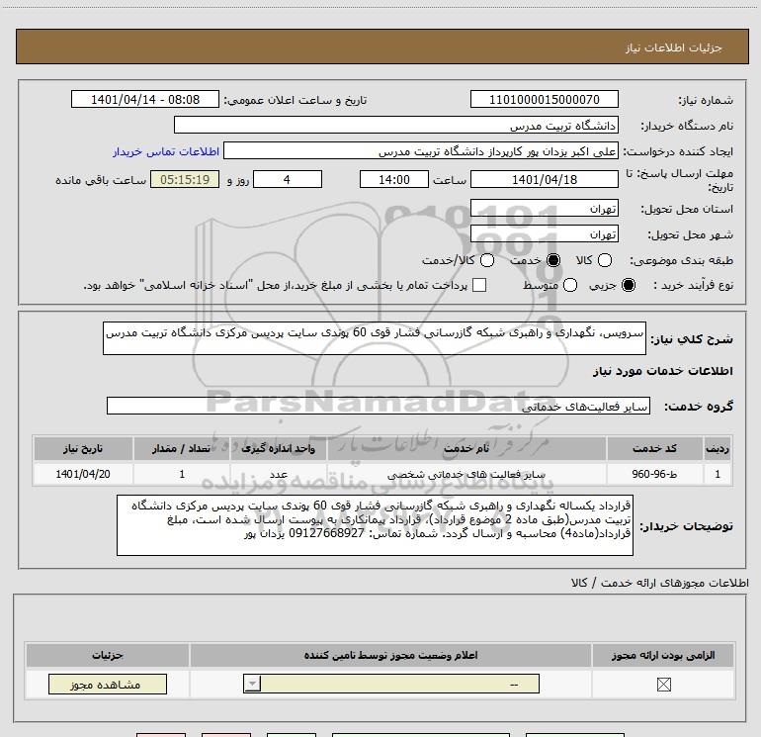Click the unit cell عدد
This screenshot has width=761, height=737.
[279, 474]
